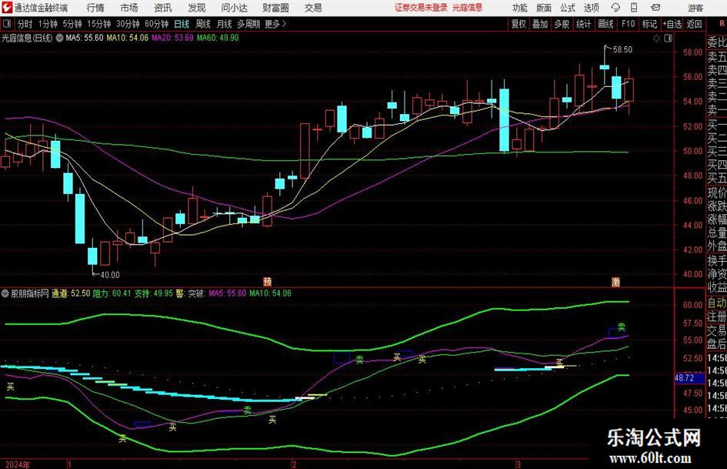The width and height of the screenshot is (727, 469).
Task: Click the Tongdaxin red logo icon
Action: [7, 8]
